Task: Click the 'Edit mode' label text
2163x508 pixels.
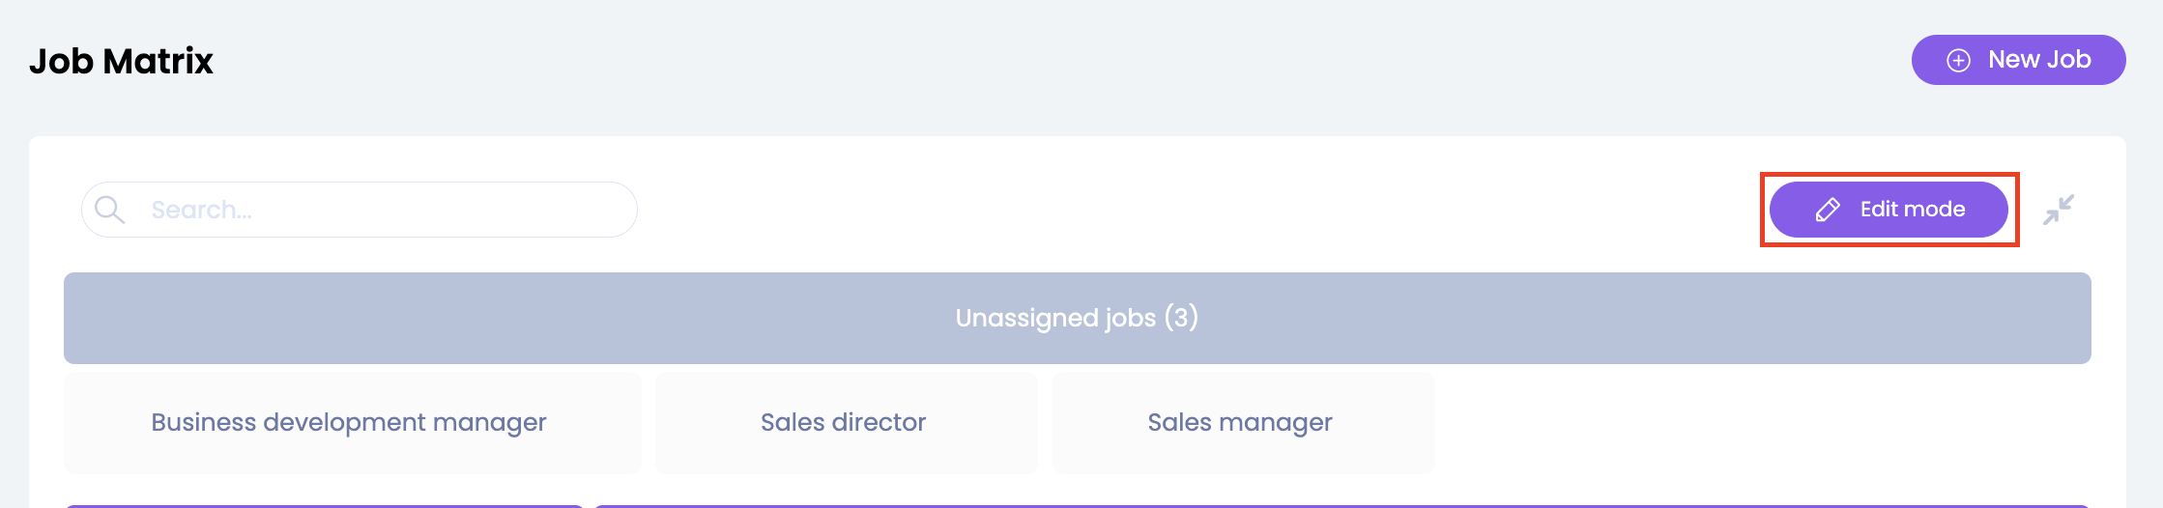Action: pyautogui.click(x=1912, y=210)
